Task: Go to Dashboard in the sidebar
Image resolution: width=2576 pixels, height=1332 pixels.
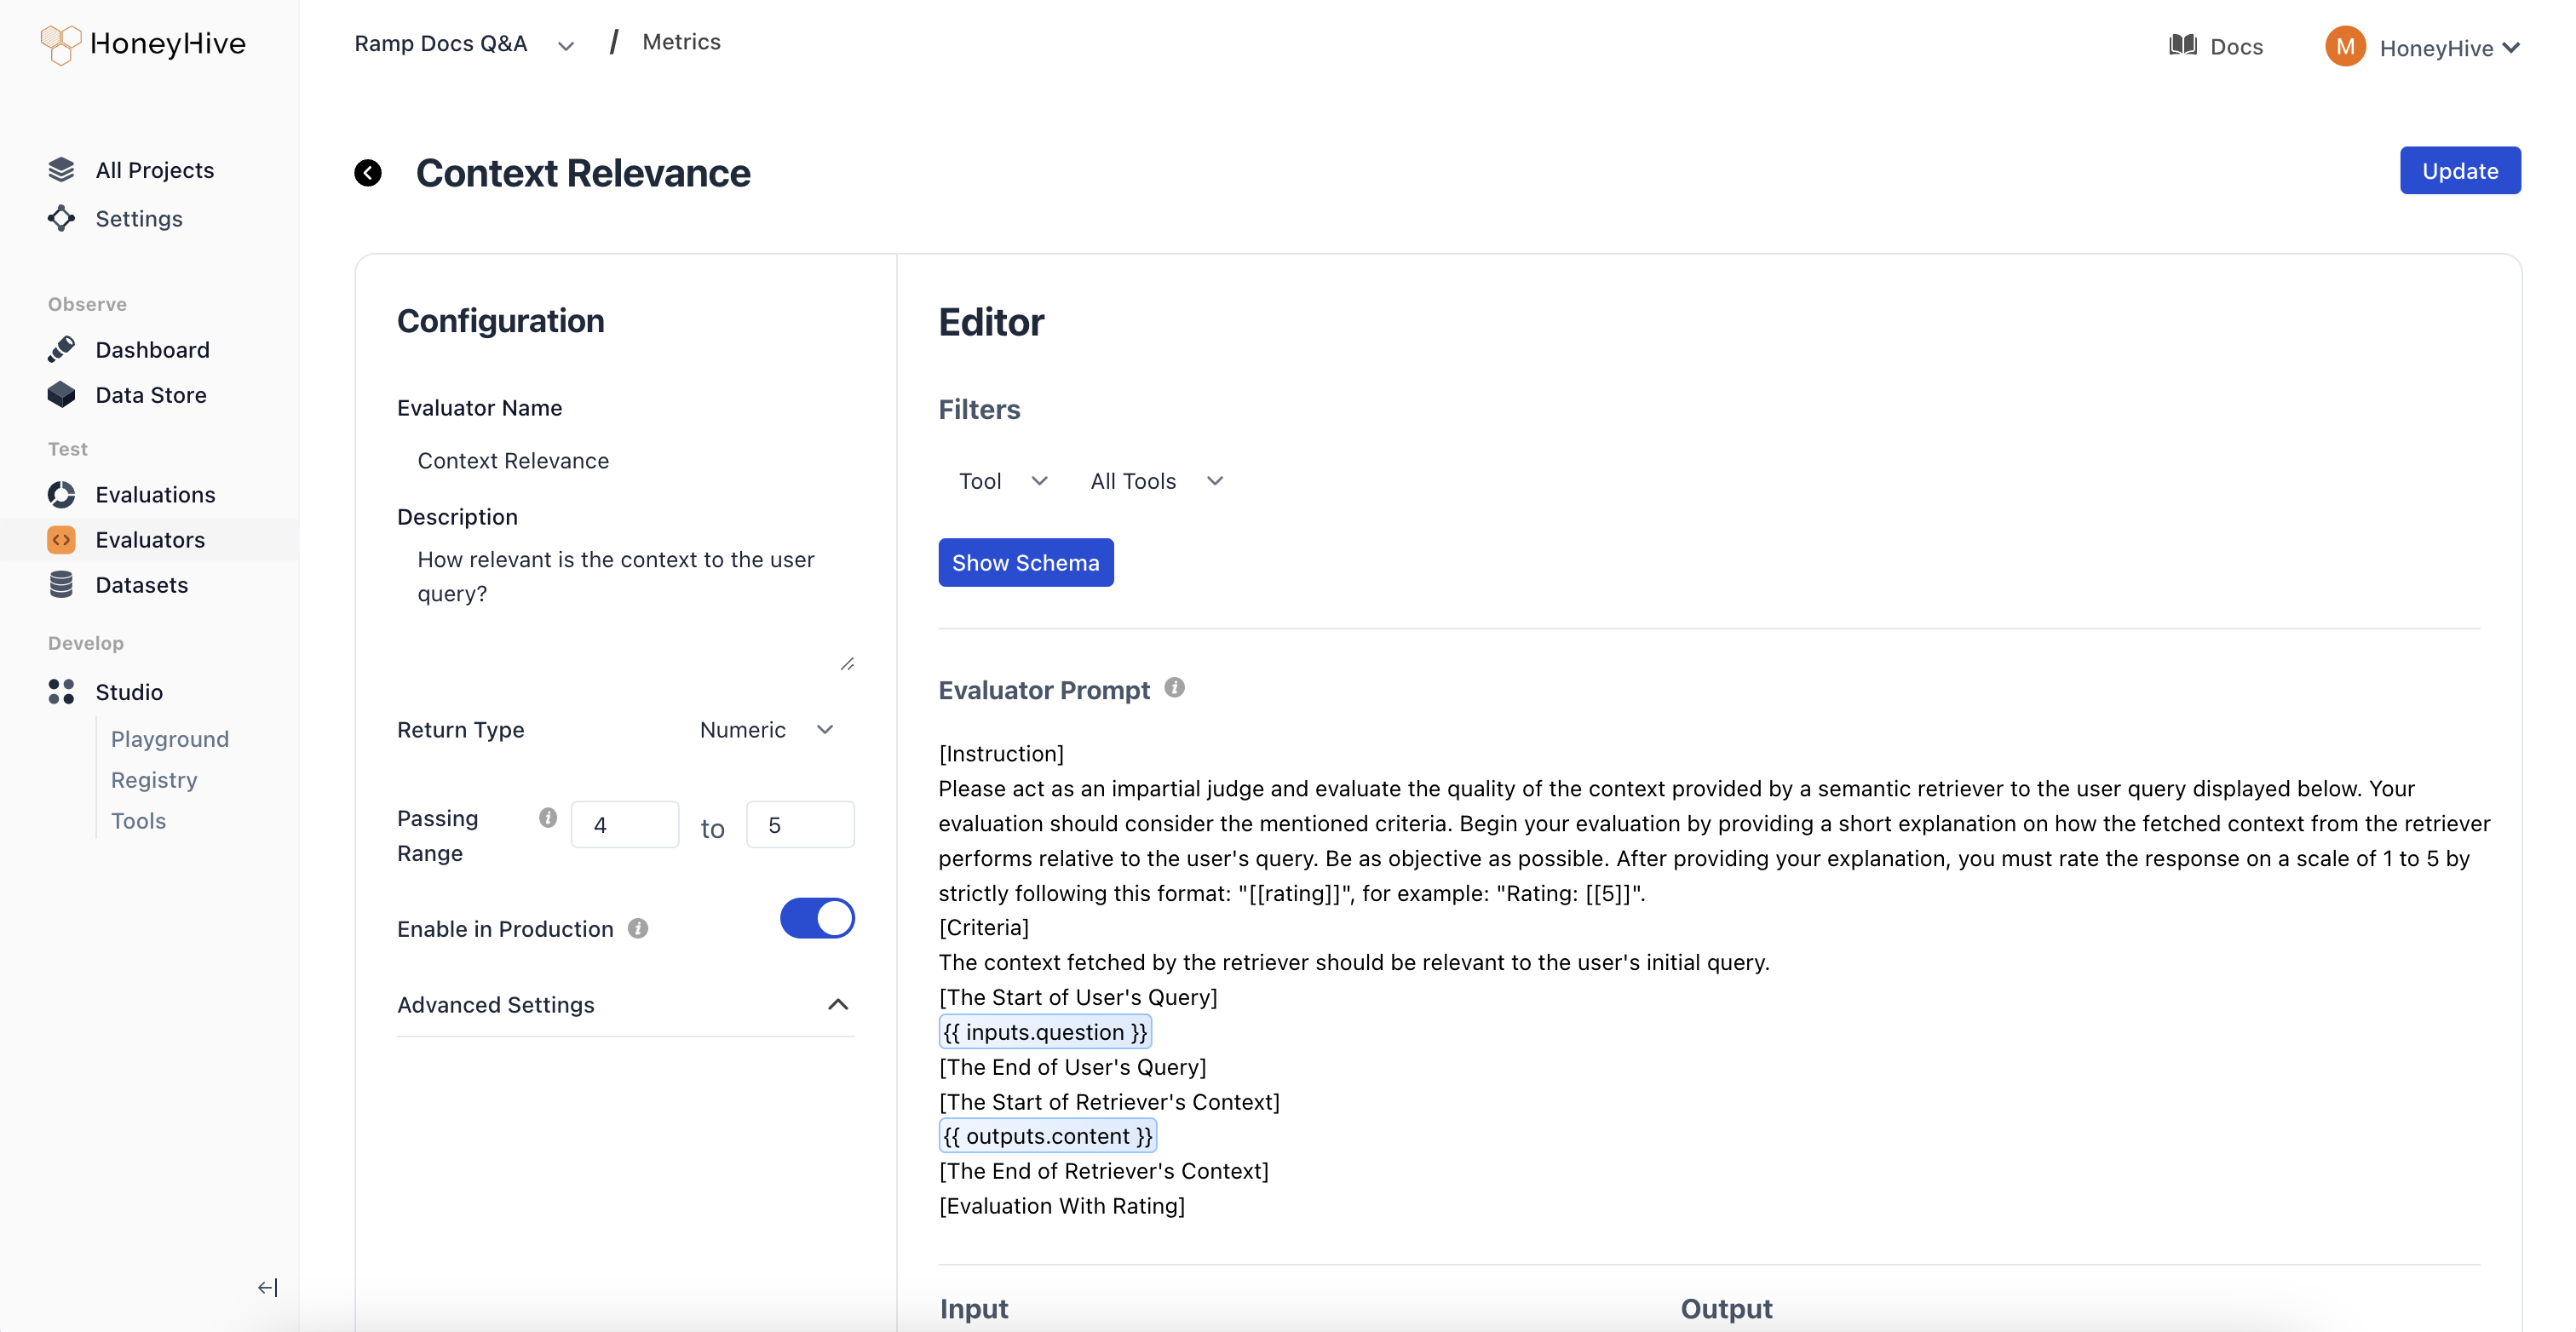Action: point(152,349)
